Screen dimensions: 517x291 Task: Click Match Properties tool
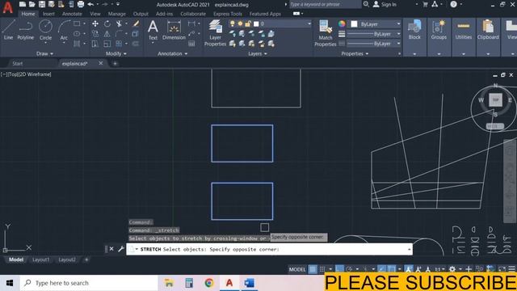(325, 32)
